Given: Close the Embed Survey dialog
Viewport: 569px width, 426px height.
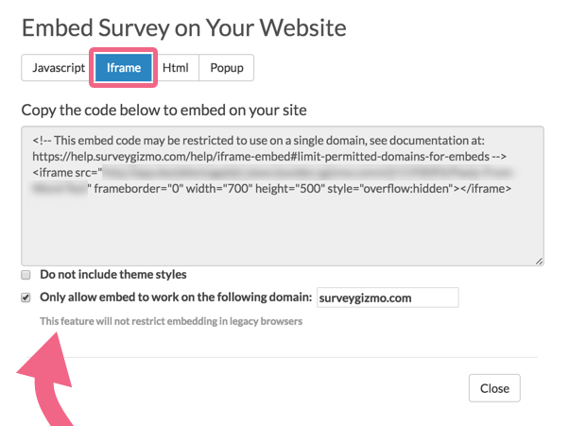Looking at the screenshot, I should pyautogui.click(x=494, y=388).
